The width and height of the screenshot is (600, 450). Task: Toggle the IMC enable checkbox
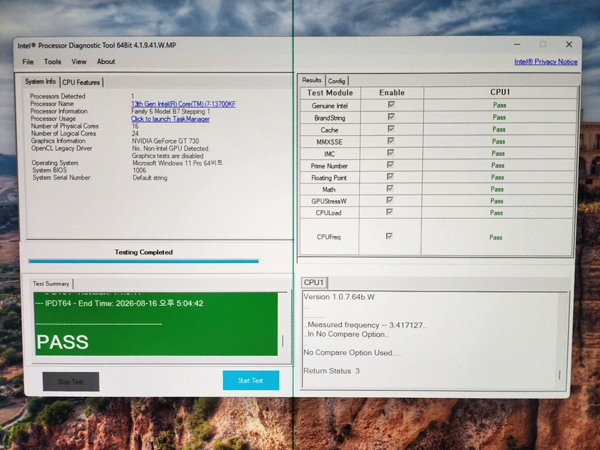(391, 152)
